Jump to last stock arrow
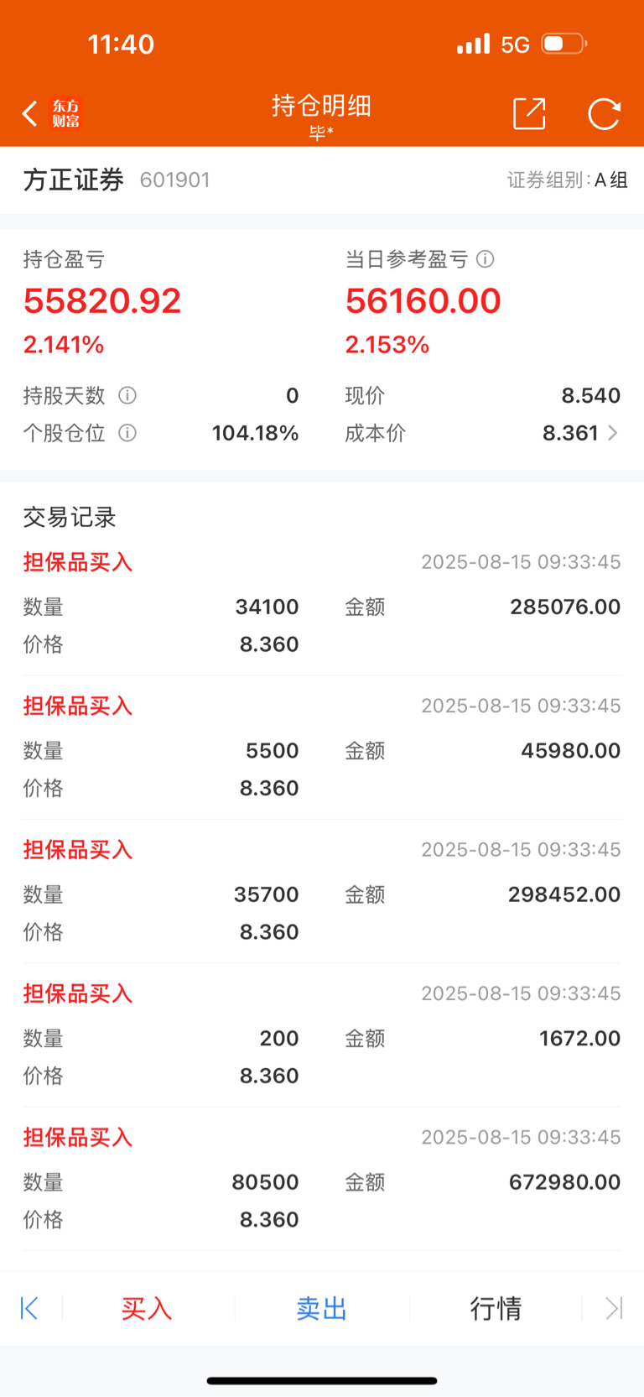This screenshot has width=644, height=1397. click(x=614, y=1308)
